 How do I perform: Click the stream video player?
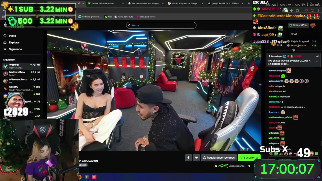coord(154,90)
